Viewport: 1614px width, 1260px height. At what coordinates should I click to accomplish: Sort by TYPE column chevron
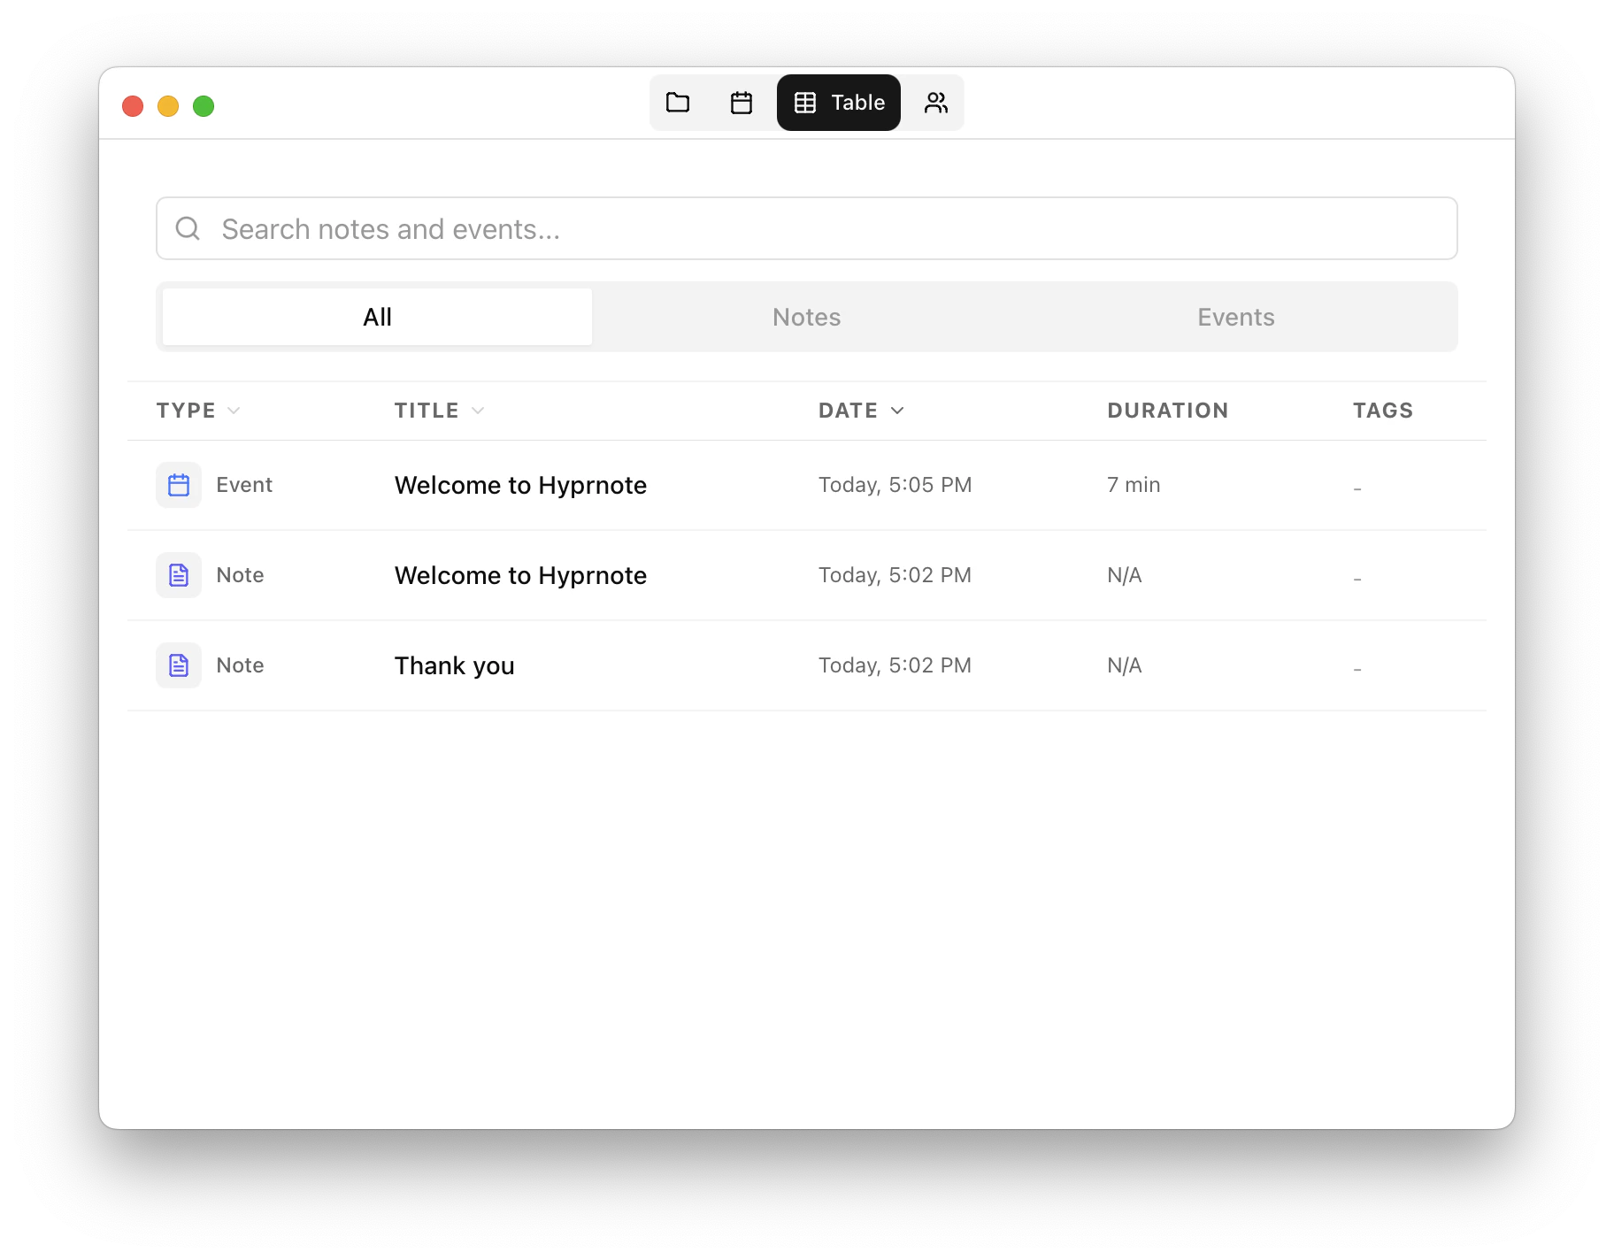click(x=234, y=411)
